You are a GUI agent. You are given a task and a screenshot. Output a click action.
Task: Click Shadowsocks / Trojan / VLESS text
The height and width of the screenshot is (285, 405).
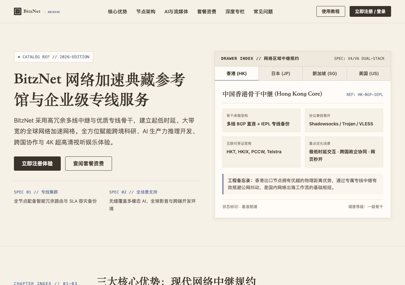(341, 124)
